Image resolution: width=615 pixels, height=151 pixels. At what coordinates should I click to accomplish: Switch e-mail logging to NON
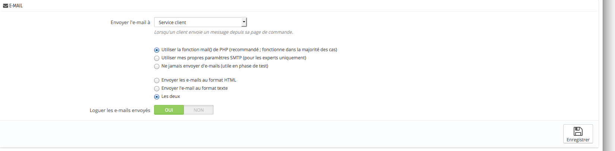coord(199,110)
